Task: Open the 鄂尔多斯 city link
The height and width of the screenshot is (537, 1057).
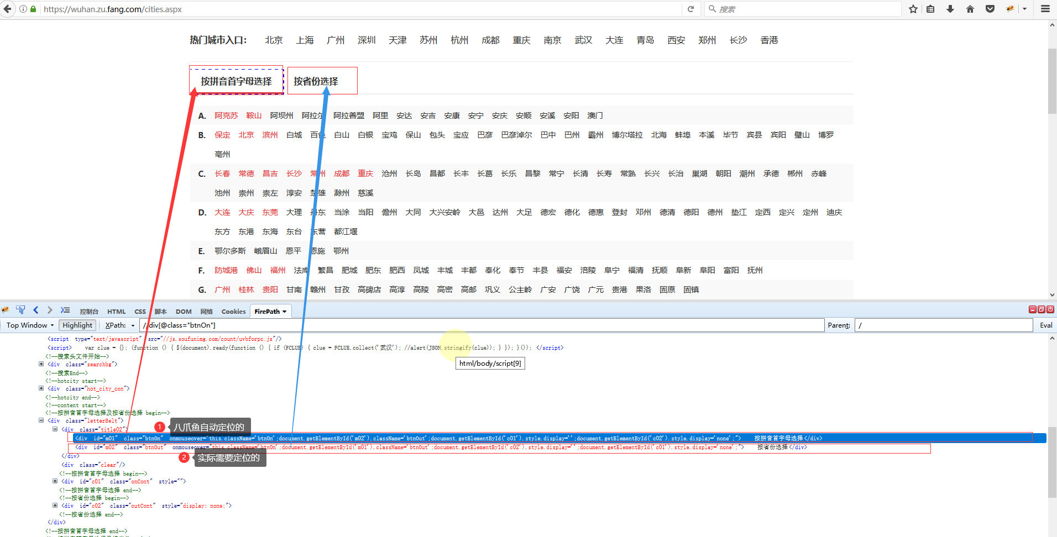Action: pyautogui.click(x=230, y=251)
